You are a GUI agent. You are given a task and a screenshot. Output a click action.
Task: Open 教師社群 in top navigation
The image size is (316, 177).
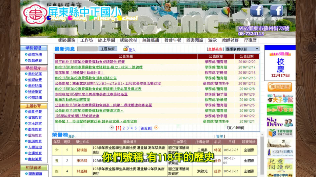230,40
